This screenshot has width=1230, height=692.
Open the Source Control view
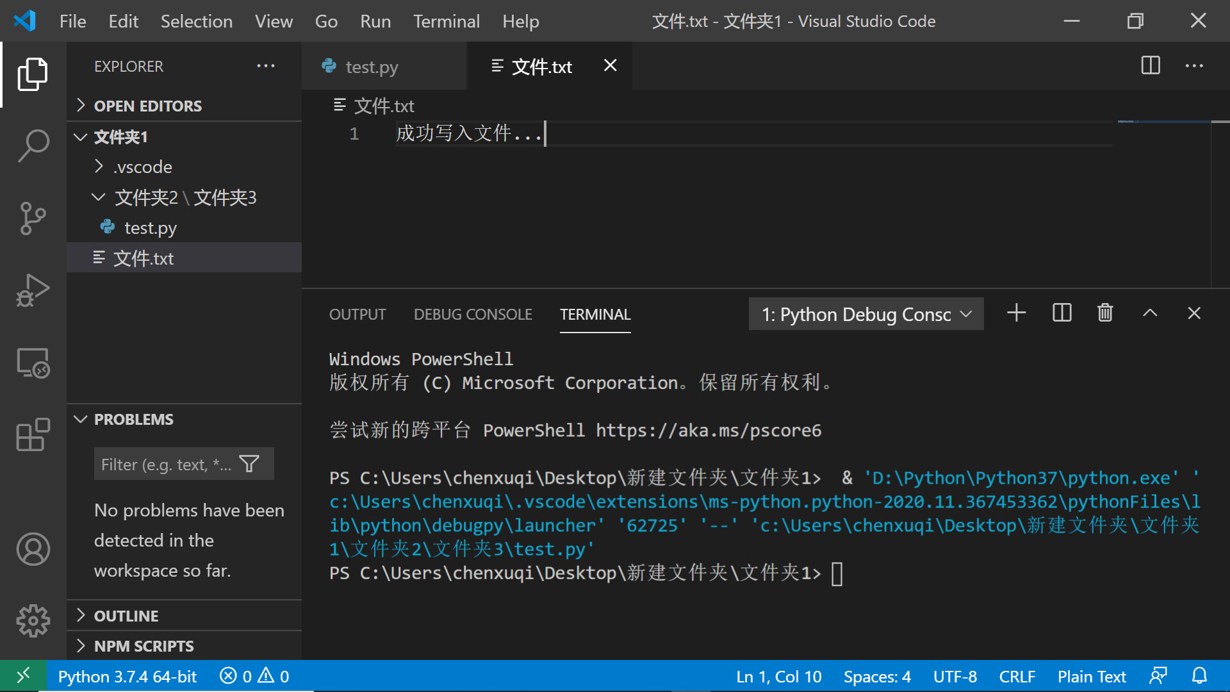[33, 218]
